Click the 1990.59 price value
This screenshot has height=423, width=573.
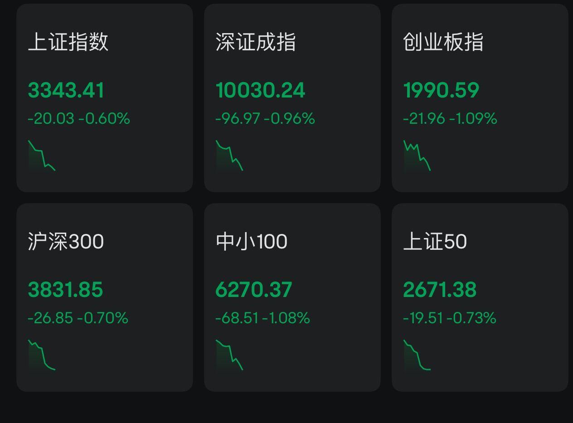[441, 90]
